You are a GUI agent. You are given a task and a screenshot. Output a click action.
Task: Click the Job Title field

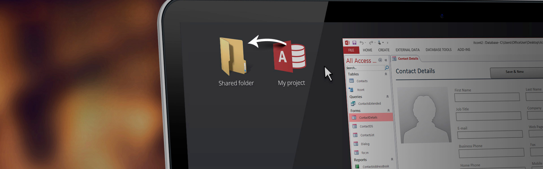488,116
